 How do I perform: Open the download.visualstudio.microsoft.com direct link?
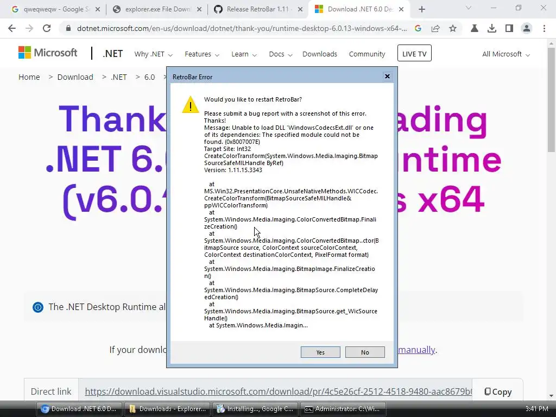279,391
